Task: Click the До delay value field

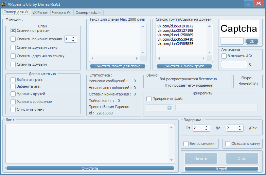Action: point(232,128)
